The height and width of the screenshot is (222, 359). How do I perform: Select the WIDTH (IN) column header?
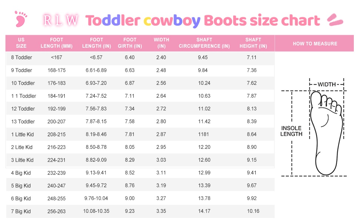click(x=161, y=43)
